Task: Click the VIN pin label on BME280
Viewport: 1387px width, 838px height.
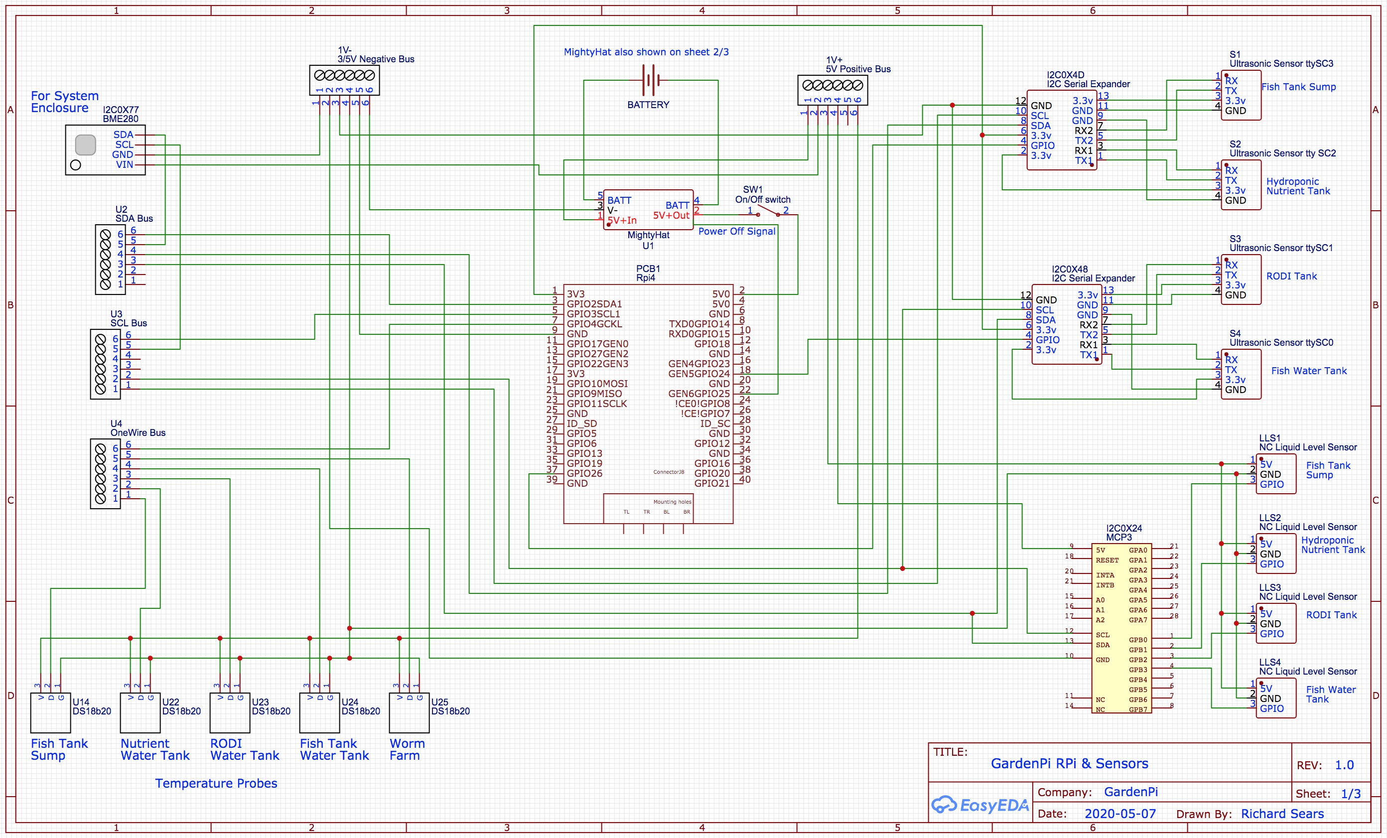Action: 125,165
